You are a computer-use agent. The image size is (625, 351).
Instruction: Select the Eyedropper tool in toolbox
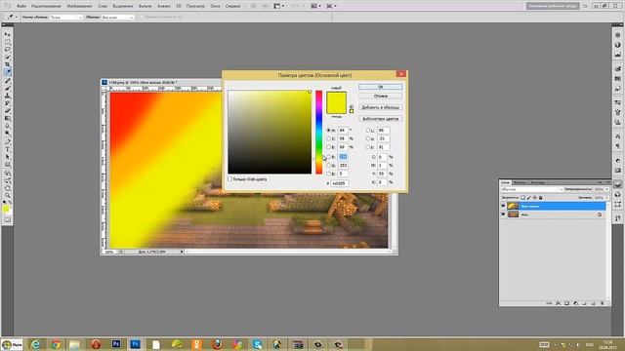click(7, 72)
